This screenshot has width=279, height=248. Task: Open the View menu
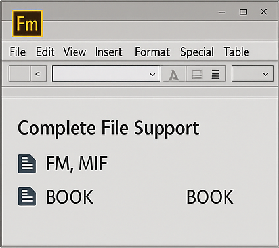(75, 52)
